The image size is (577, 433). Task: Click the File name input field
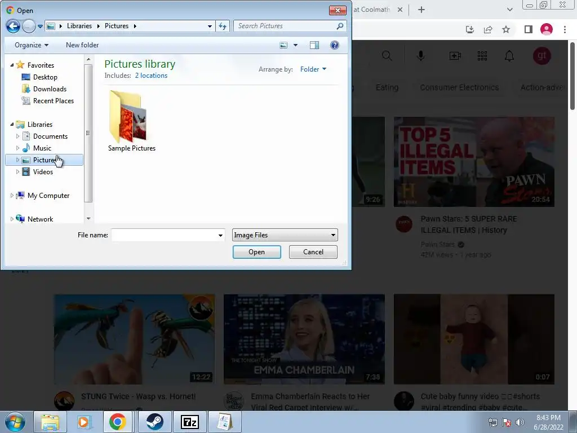pyautogui.click(x=164, y=235)
